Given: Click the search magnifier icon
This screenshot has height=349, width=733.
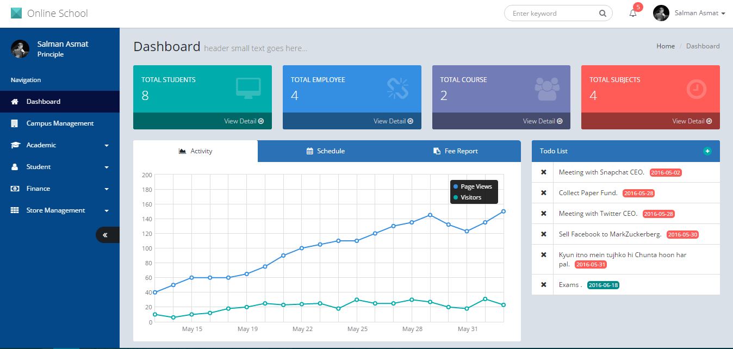Looking at the screenshot, I should [602, 14].
